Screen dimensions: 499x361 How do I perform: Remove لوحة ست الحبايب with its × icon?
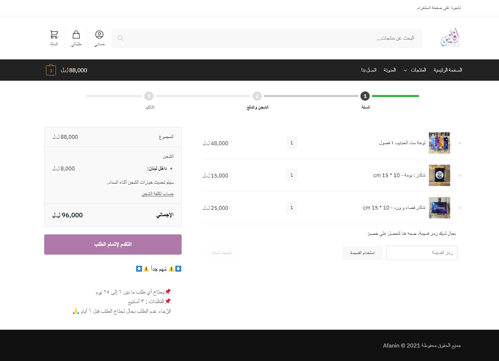pyautogui.click(x=459, y=143)
